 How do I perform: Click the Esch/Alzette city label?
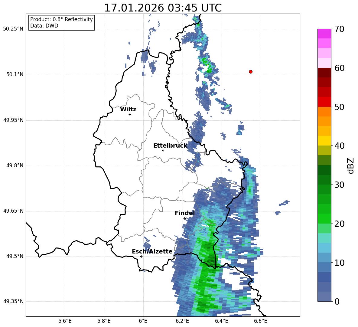point(152,251)
